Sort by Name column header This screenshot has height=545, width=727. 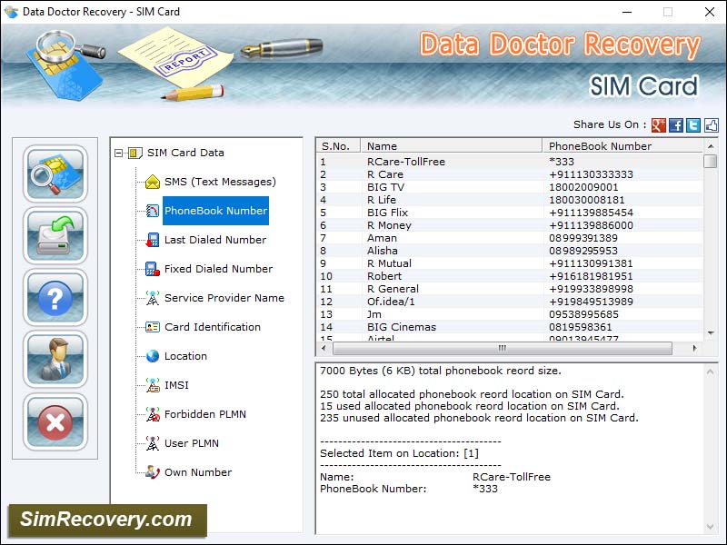(451, 146)
